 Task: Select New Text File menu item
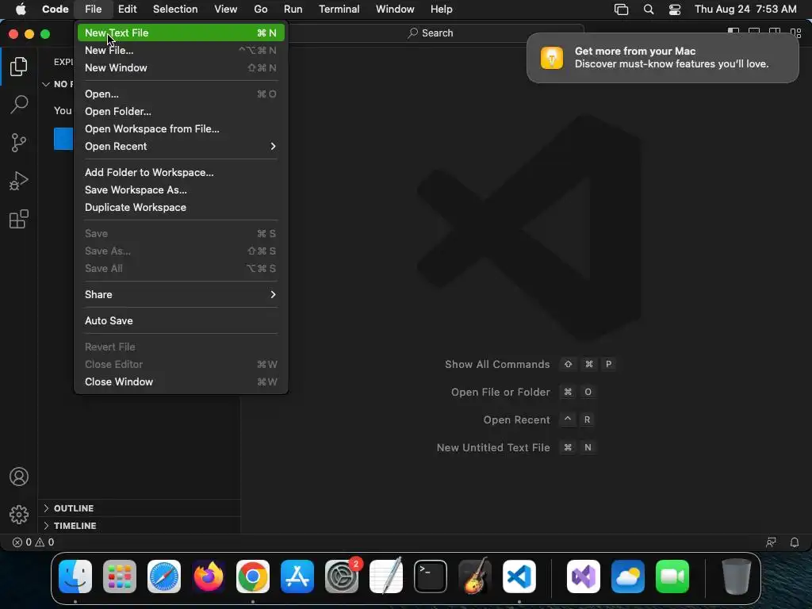181,33
